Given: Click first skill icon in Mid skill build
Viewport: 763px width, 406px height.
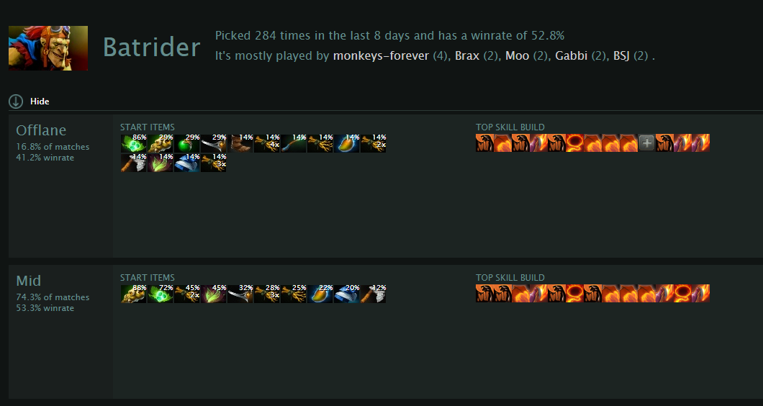Looking at the screenshot, I should [x=484, y=294].
